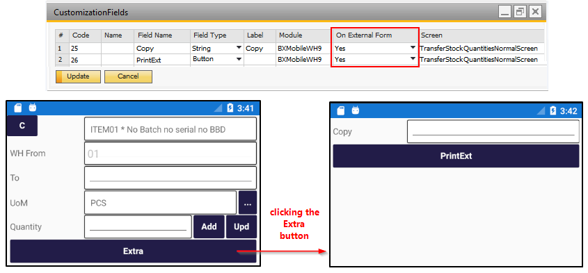
Task: Expand On External Form dropdown in row 2
Action: [x=413, y=59]
